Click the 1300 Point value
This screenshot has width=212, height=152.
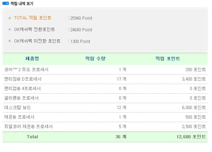[80, 41]
